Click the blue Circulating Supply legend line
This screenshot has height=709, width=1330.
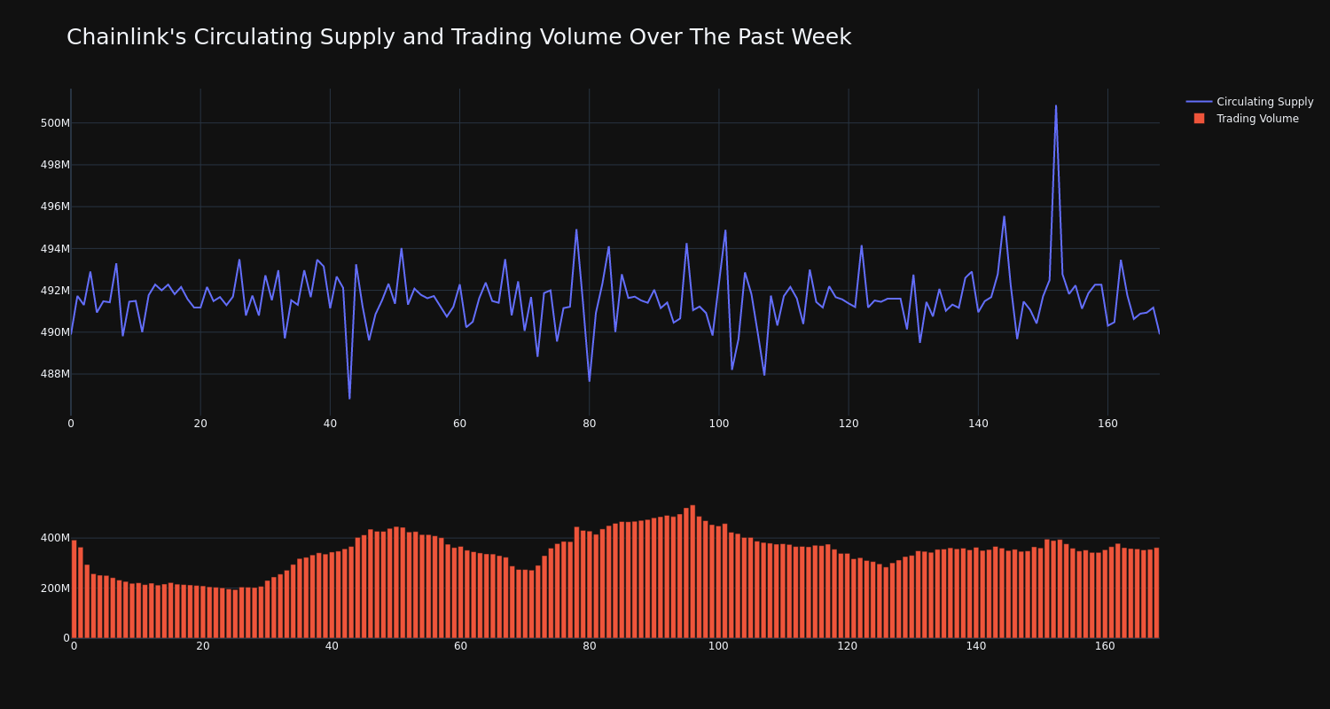(x=1199, y=102)
